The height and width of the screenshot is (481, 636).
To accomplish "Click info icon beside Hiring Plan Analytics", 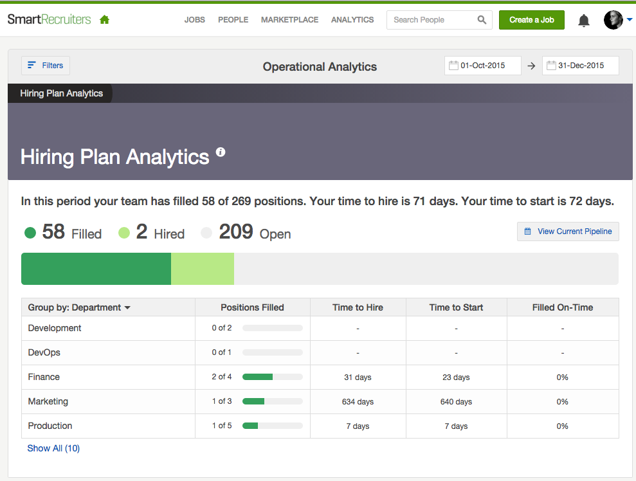I will point(221,152).
